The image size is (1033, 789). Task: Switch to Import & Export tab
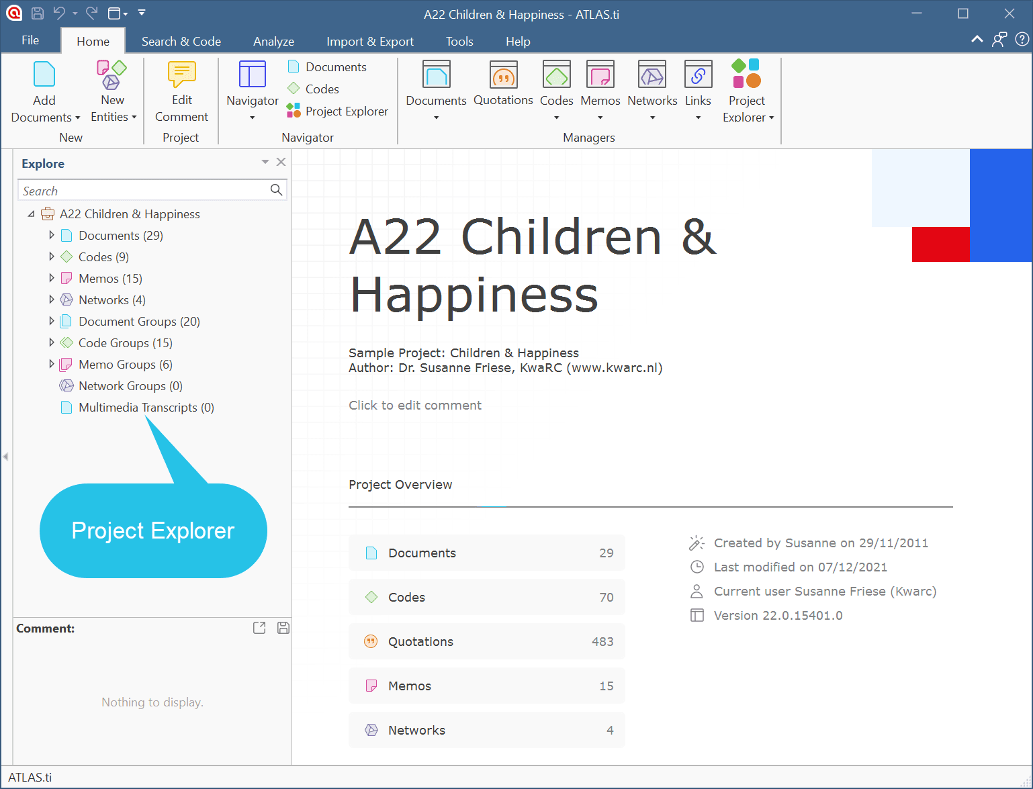tap(370, 41)
